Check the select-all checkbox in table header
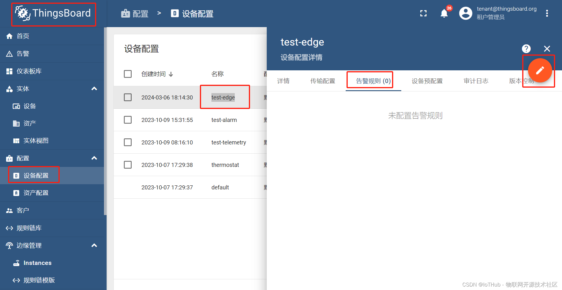This screenshot has height=290, width=562. (128, 74)
